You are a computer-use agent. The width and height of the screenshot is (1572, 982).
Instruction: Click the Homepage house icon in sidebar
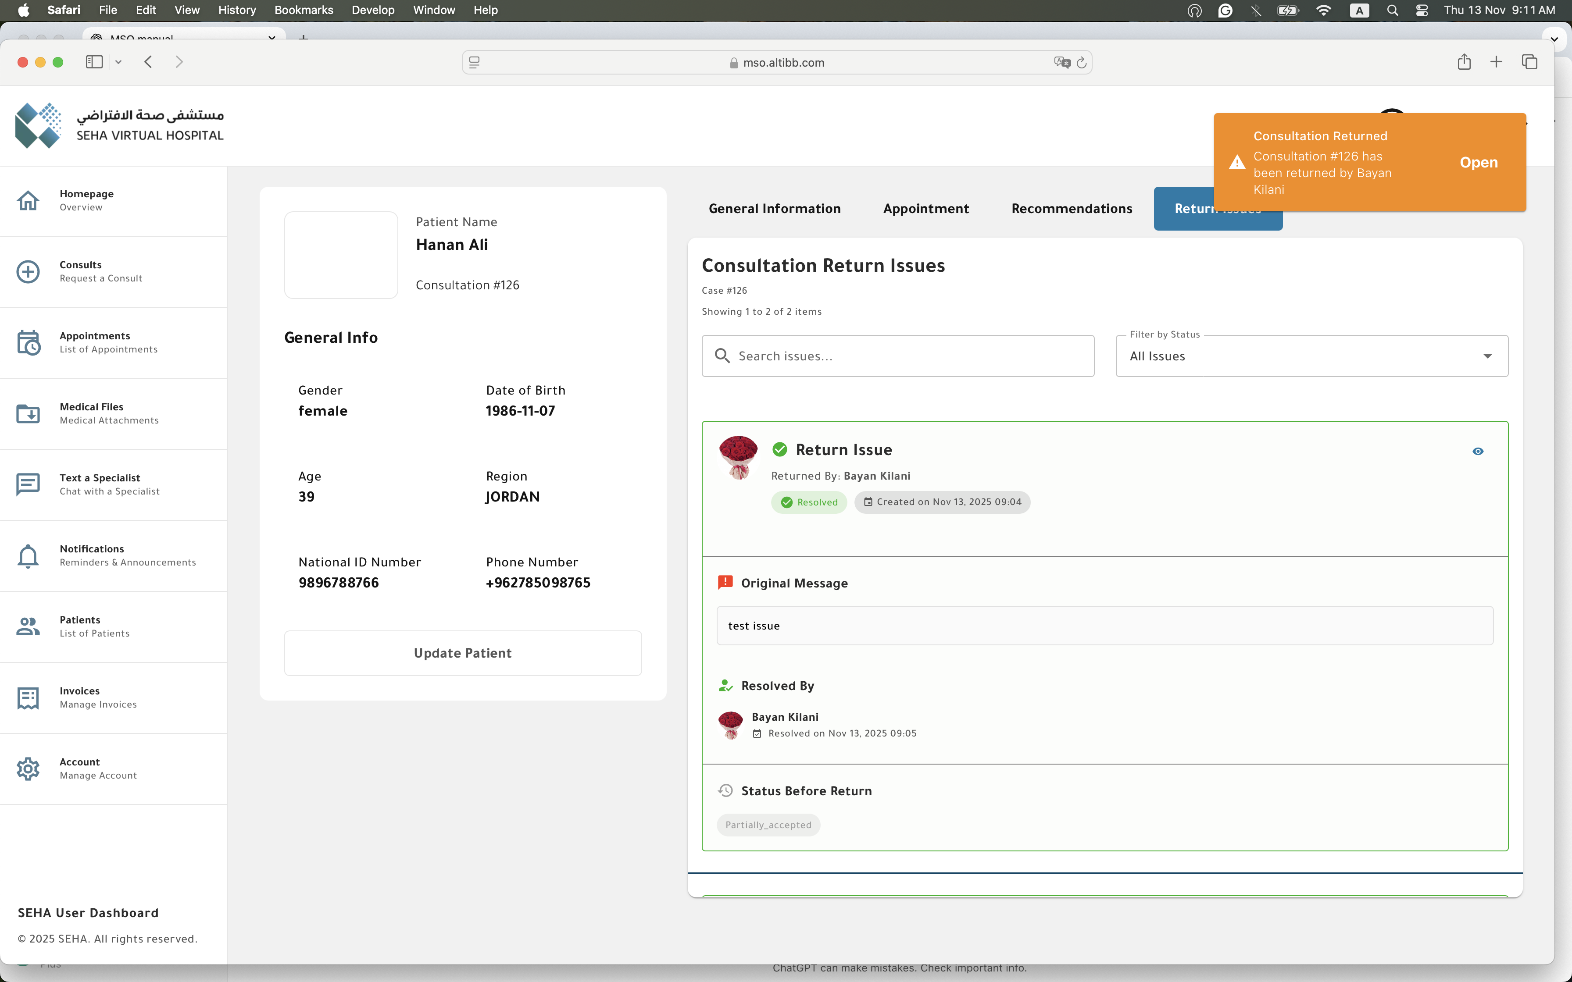click(28, 200)
